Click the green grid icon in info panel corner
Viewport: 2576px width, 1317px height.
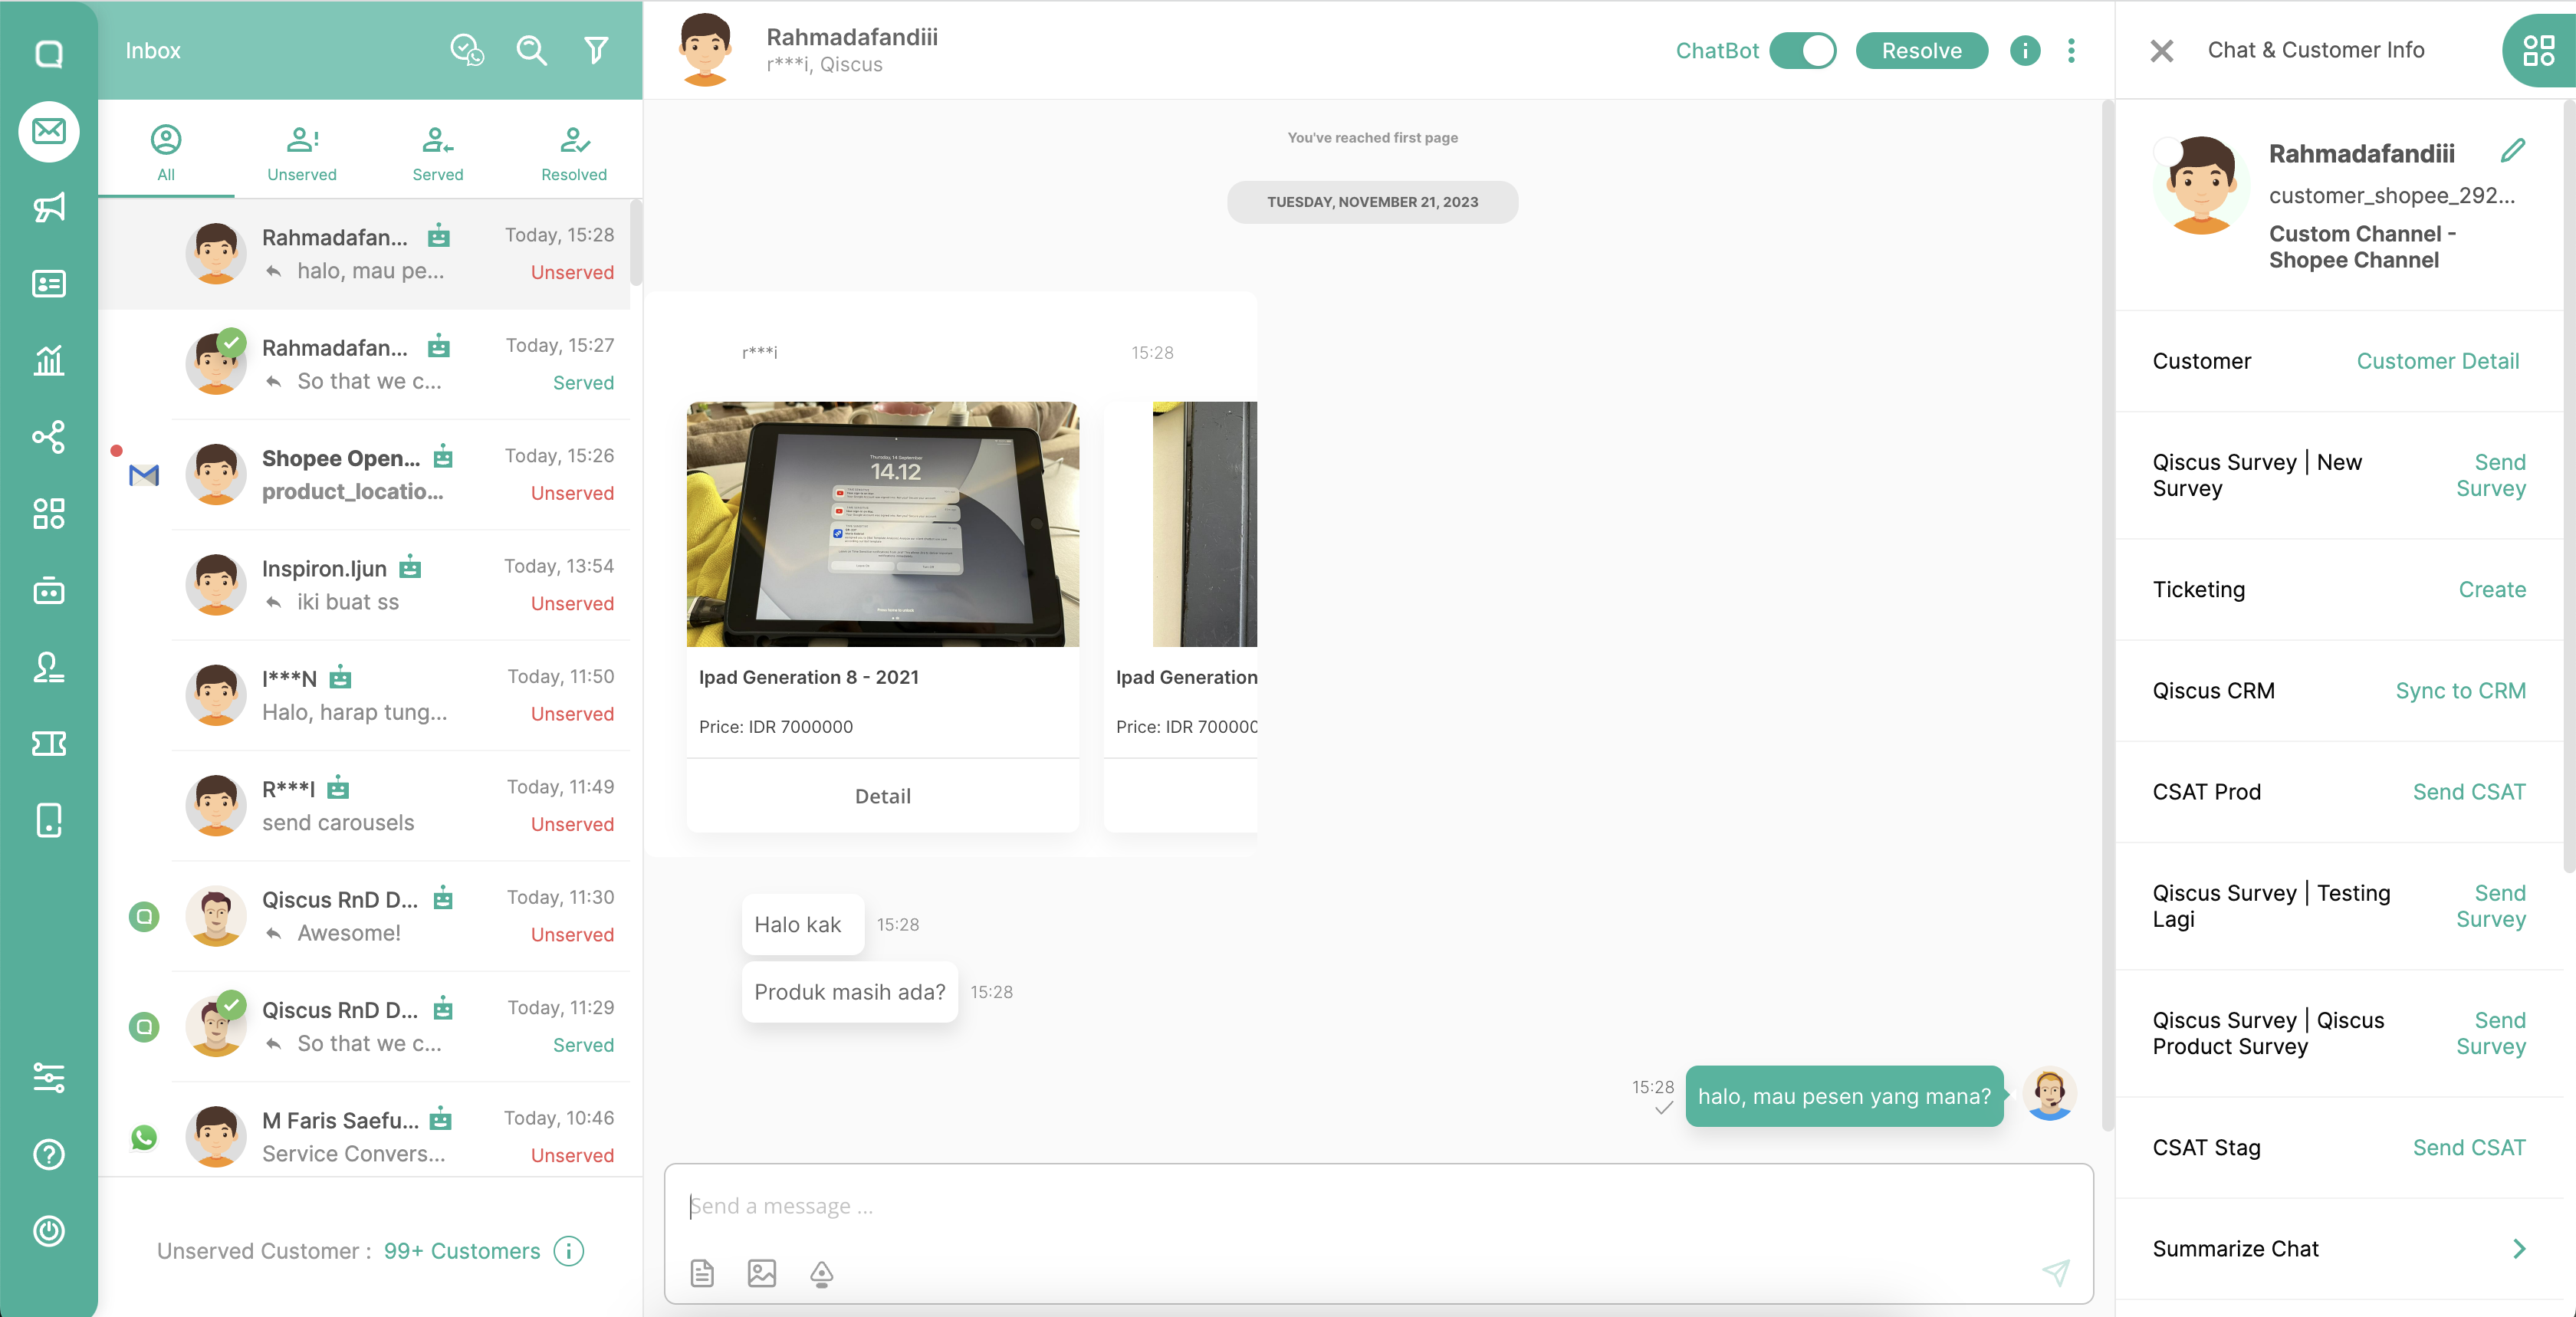coord(2538,50)
